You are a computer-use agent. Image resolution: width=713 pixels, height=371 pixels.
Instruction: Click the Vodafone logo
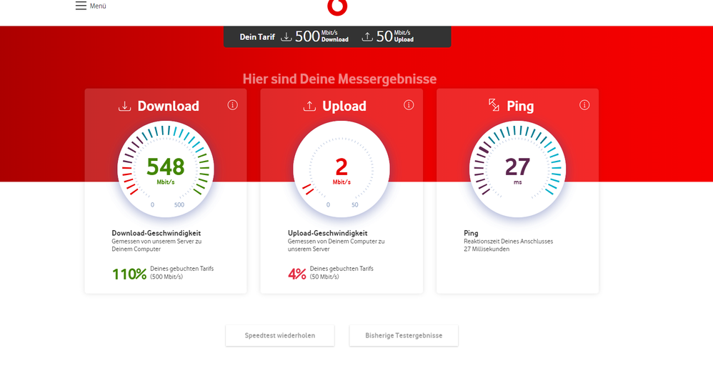(337, 7)
